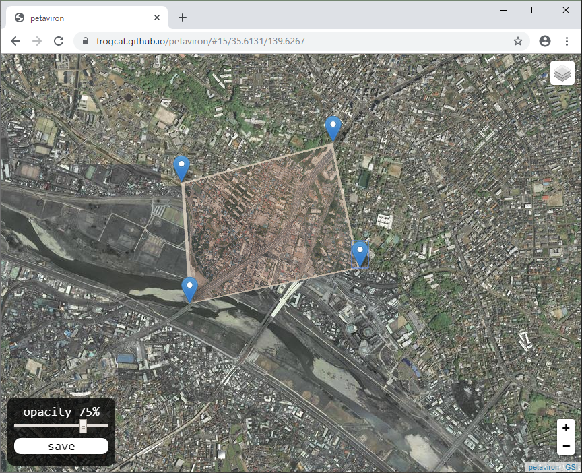Image resolution: width=582 pixels, height=473 pixels.
Task: Click the top corner map marker pin
Action: (333, 129)
